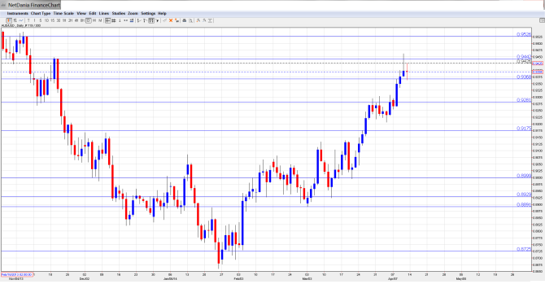Select the candlestick chart type icon
The height and width of the screenshot is (306, 545).
point(9,20)
